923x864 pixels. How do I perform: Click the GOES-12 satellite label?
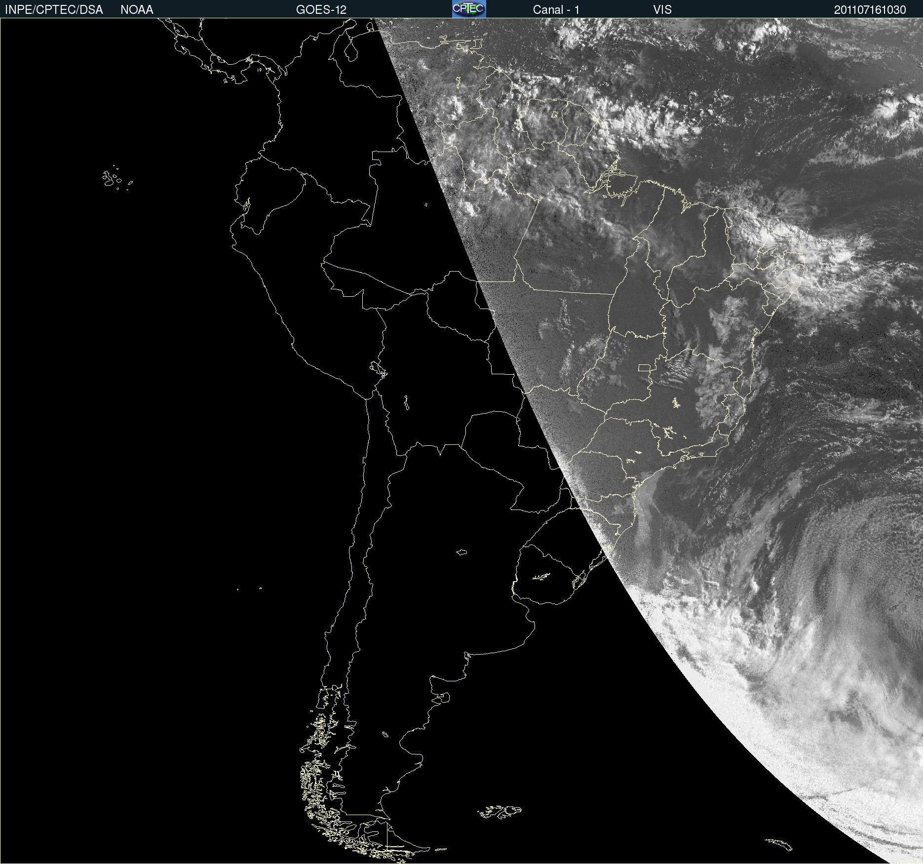click(321, 10)
